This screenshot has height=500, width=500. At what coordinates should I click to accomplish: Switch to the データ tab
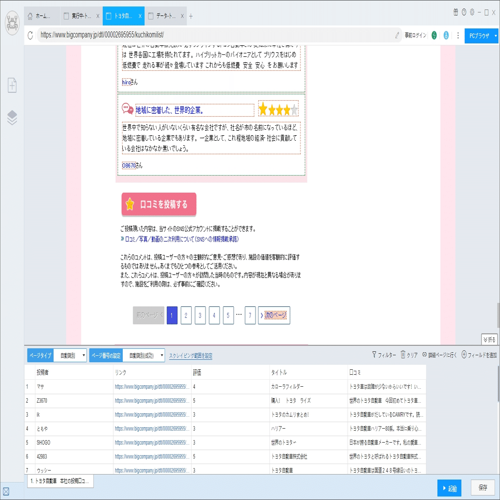(166, 16)
